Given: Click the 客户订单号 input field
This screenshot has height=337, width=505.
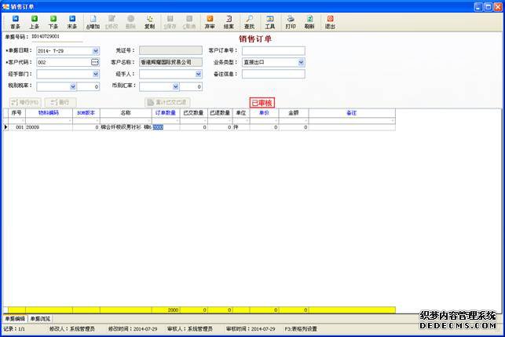Looking at the screenshot, I should 273,50.
